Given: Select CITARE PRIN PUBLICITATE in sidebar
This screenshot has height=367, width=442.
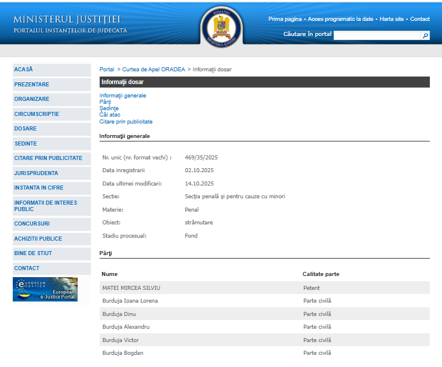Looking at the screenshot, I should click(48, 158).
